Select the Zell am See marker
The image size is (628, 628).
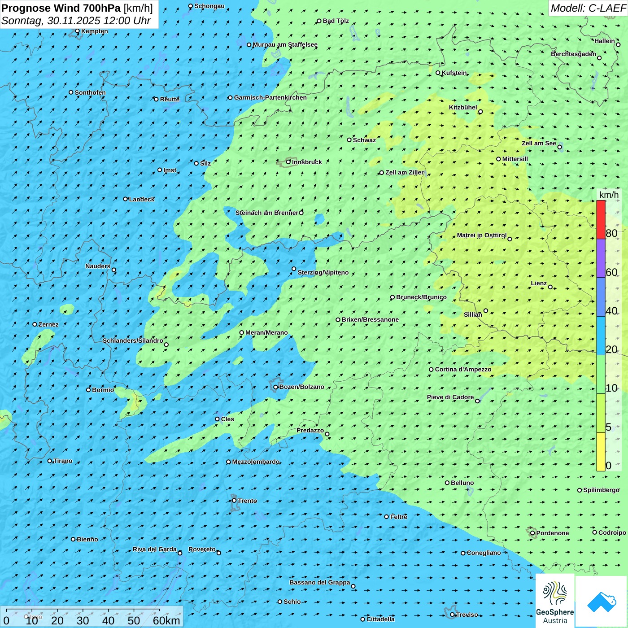point(559,147)
